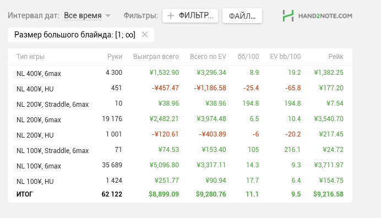
Task: Sort by the 'Тип игры' column header
Action: pyautogui.click(x=30, y=57)
